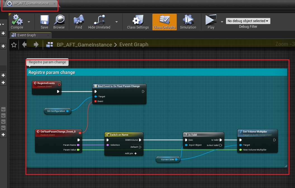Select the BP_AFT_GameInstance document tab
Screen dimensions: 295x188
pyautogui.click(x=30, y=4)
